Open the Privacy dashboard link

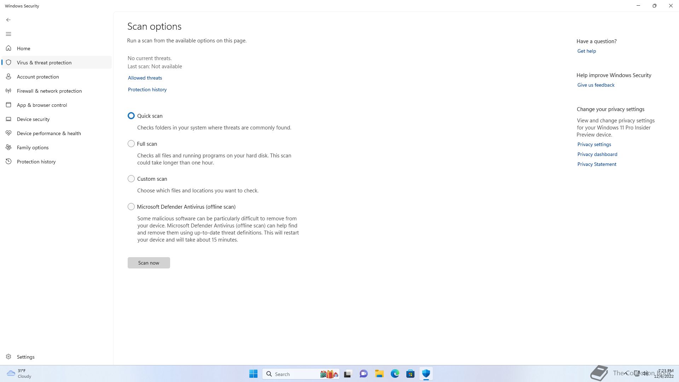[597, 154]
